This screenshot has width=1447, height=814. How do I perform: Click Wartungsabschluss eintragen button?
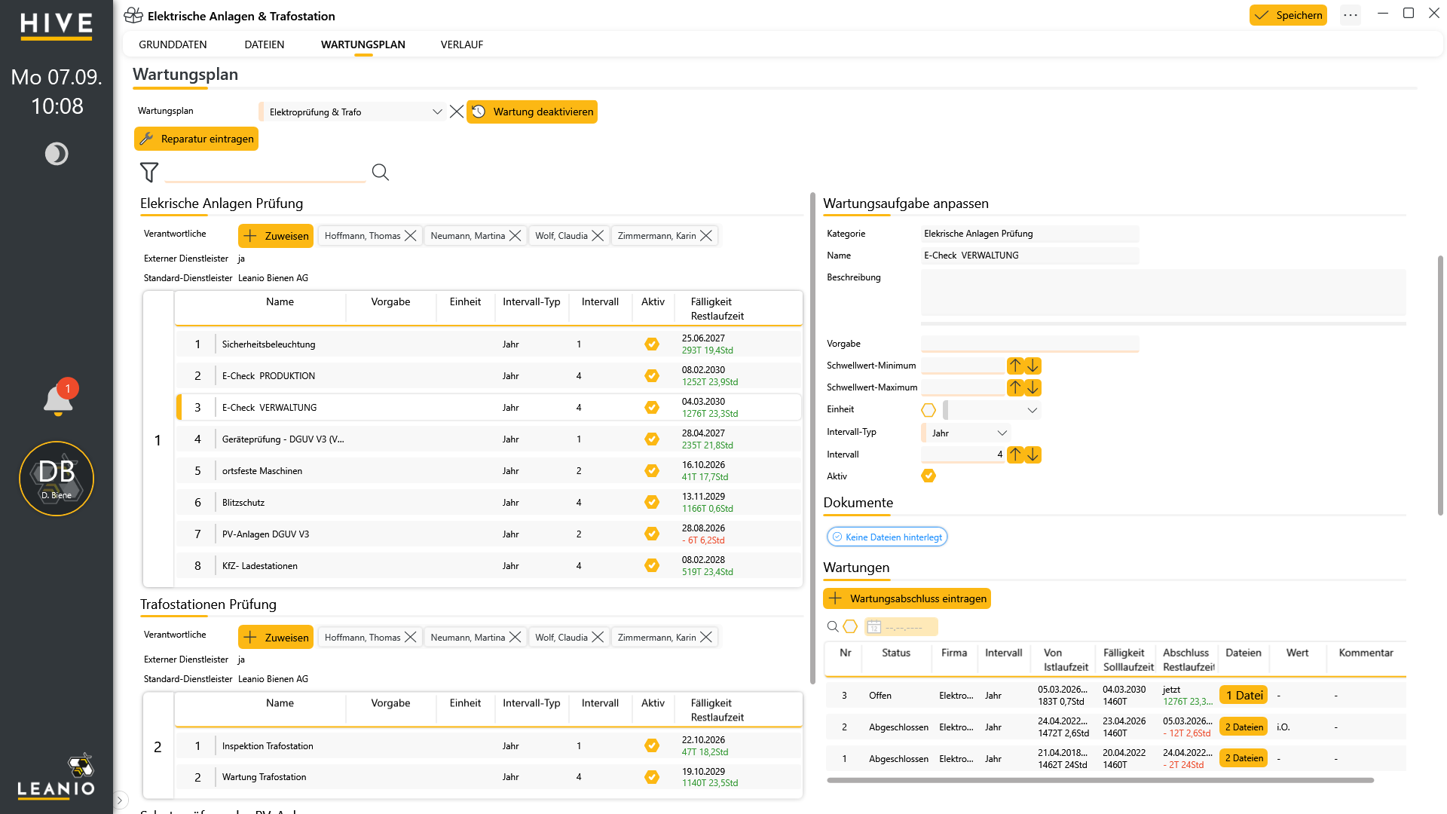[907, 598]
